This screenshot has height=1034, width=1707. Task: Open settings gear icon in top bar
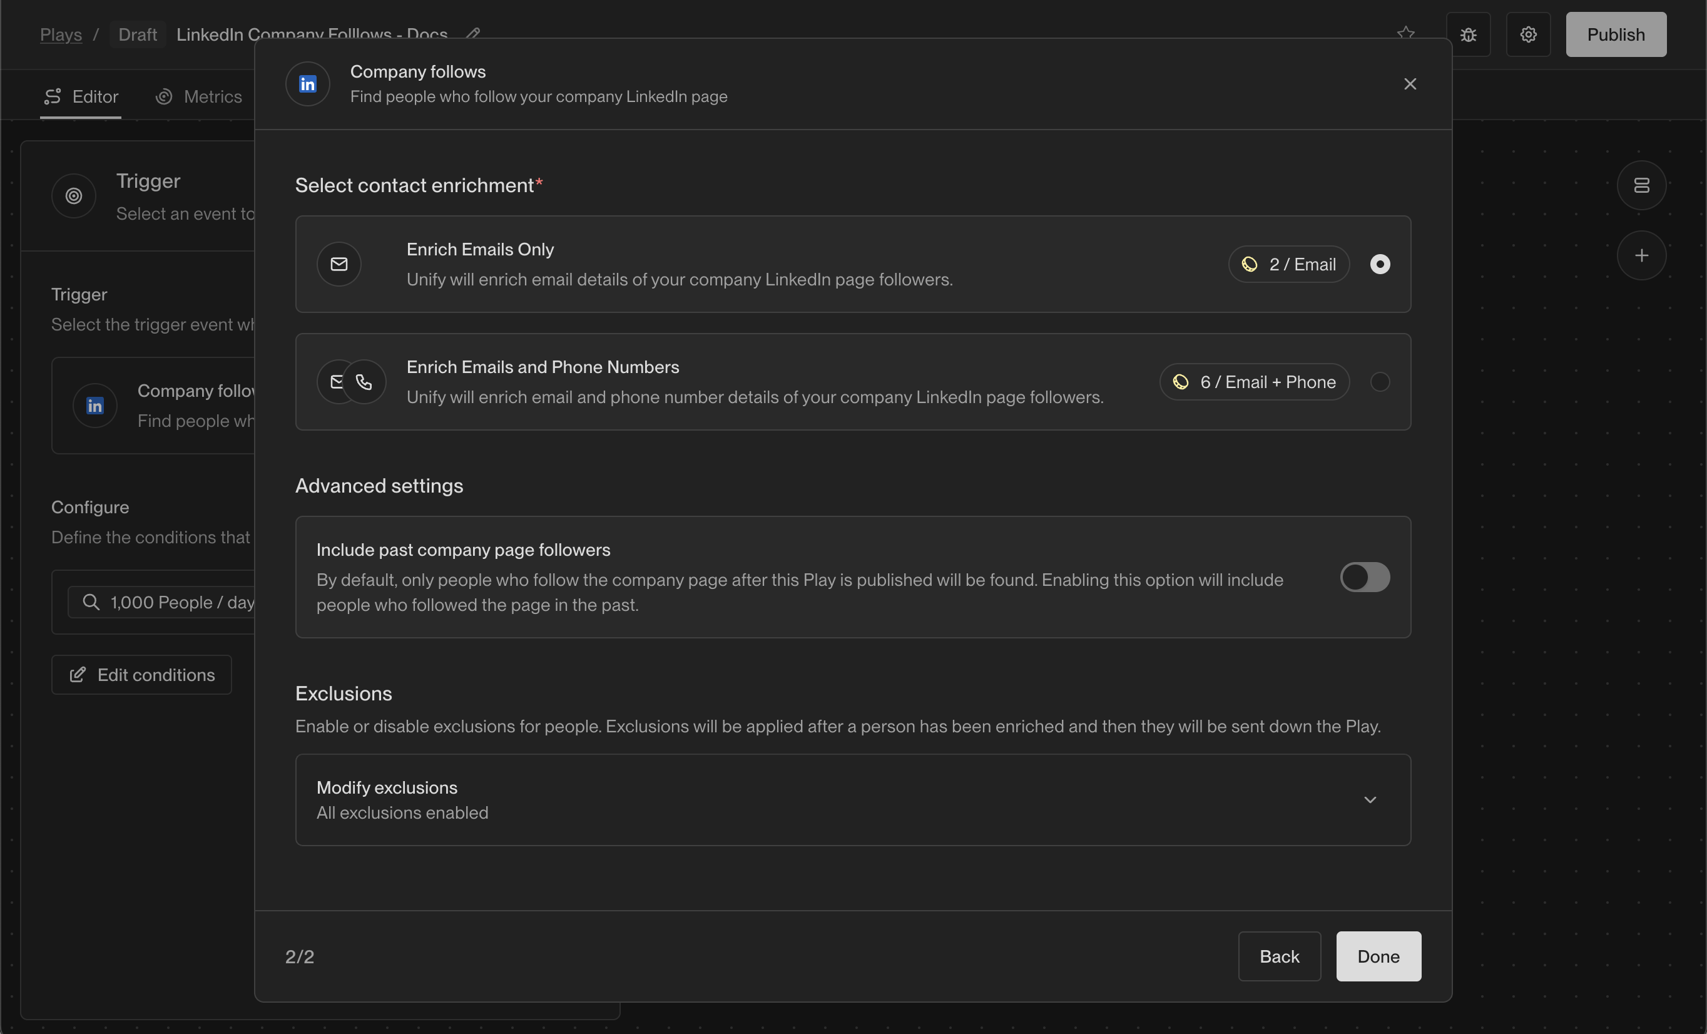1528,34
